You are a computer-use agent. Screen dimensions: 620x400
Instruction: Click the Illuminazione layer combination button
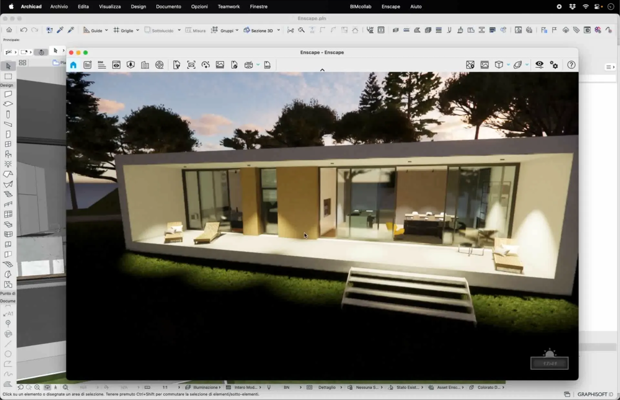click(205, 387)
